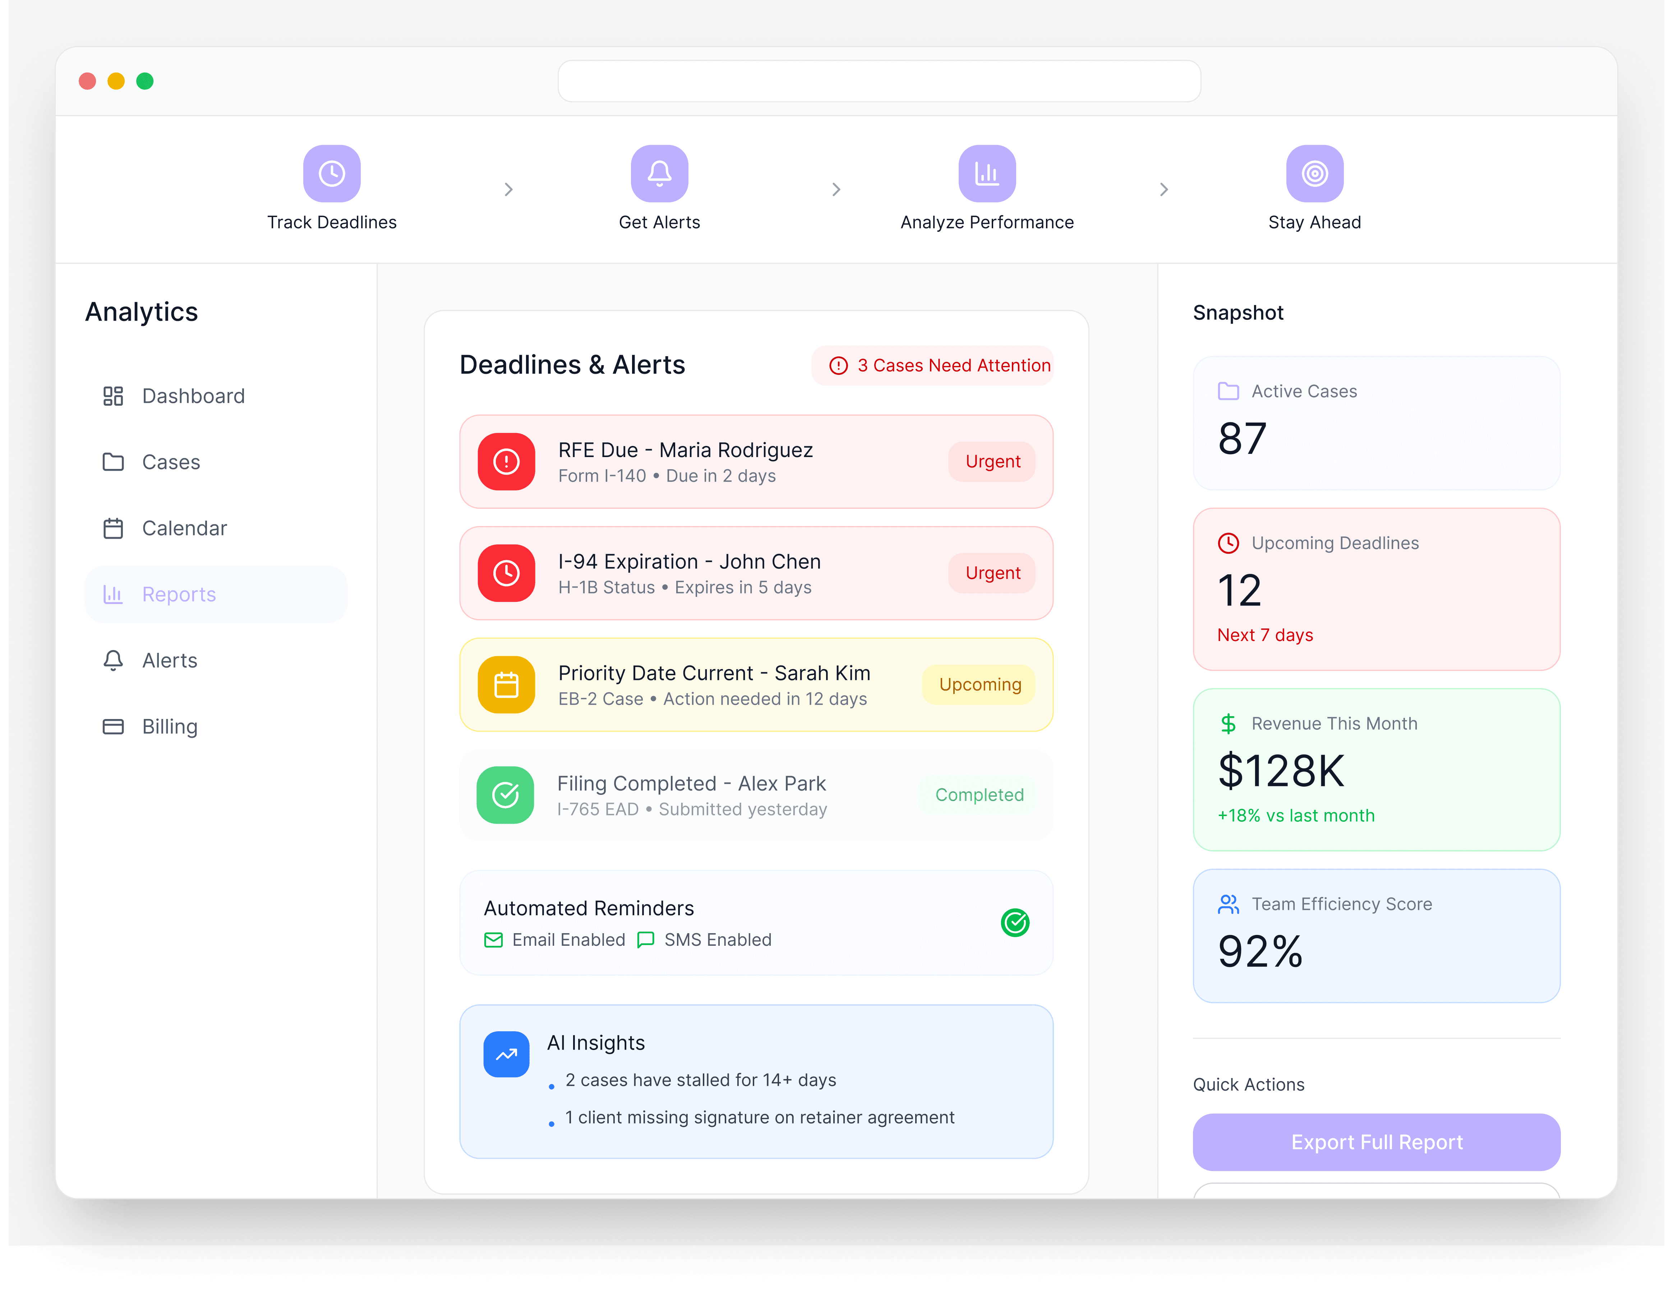The width and height of the screenshot is (1673, 1290).
Task: Click the yellow calendar icon for Sarah Kim
Action: click(506, 684)
